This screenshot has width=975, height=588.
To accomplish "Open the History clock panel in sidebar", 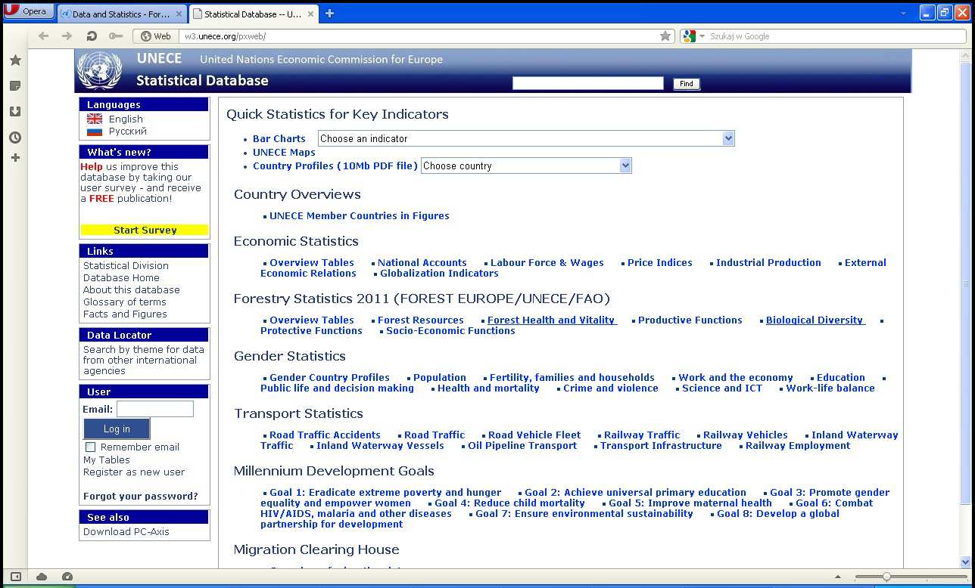I will tap(15, 137).
